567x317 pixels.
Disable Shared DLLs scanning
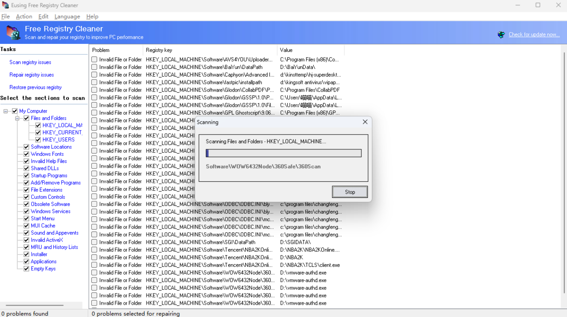pyautogui.click(x=26, y=168)
